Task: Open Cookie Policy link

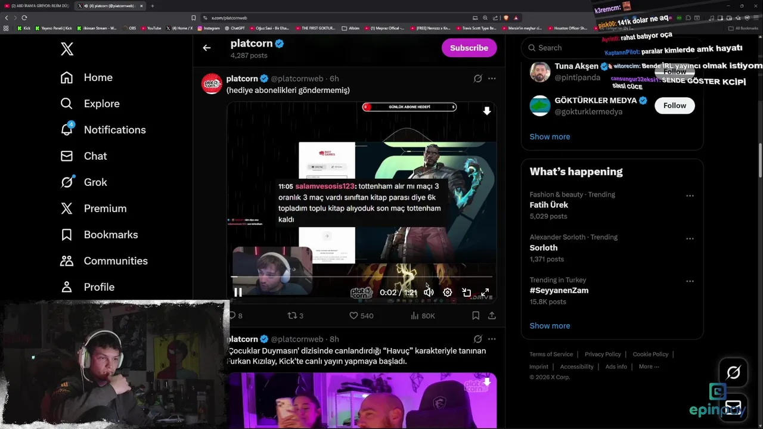Action: (x=650, y=355)
